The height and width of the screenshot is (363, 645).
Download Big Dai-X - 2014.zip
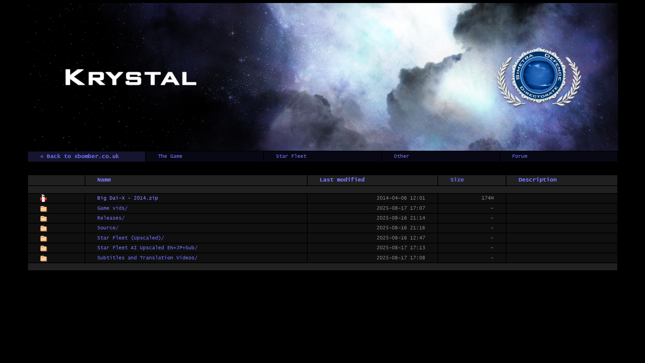(127, 198)
